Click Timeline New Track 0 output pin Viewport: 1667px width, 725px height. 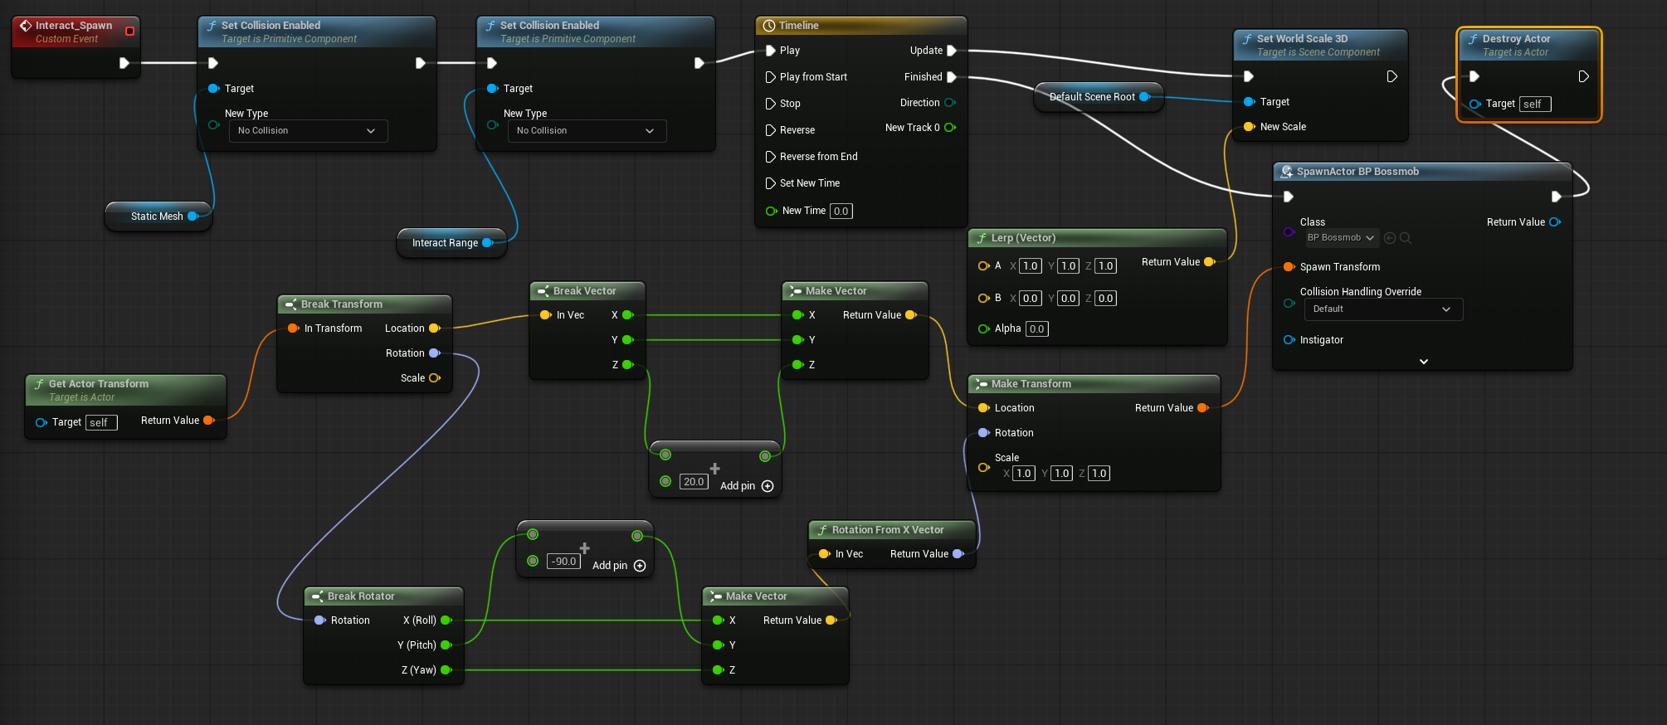point(950,128)
